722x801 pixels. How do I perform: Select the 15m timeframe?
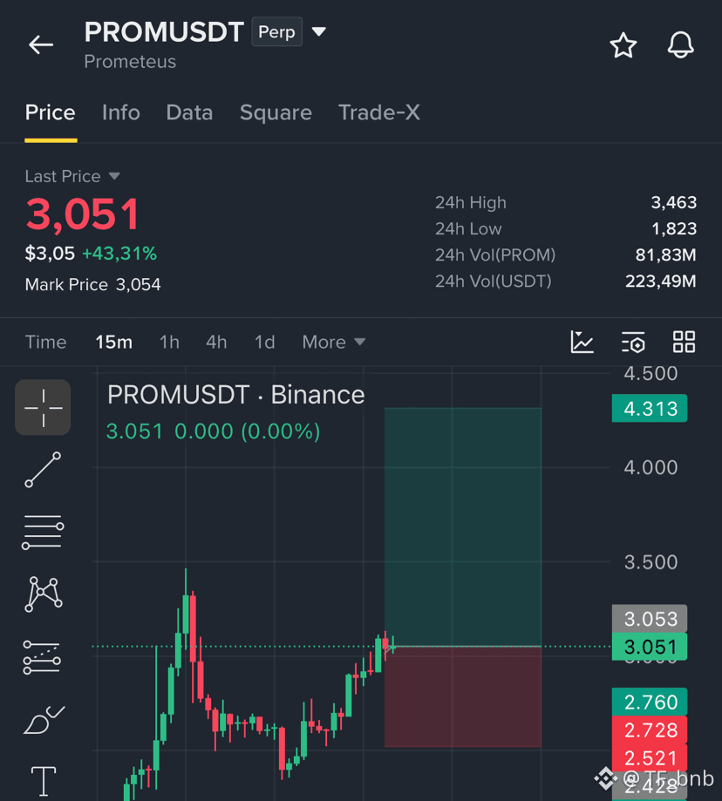point(113,342)
